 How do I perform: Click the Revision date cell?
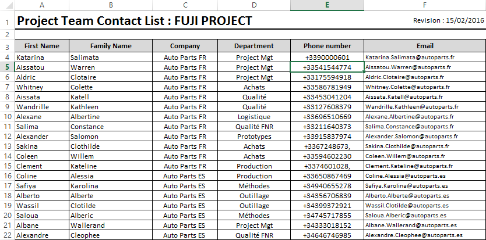coord(448,21)
